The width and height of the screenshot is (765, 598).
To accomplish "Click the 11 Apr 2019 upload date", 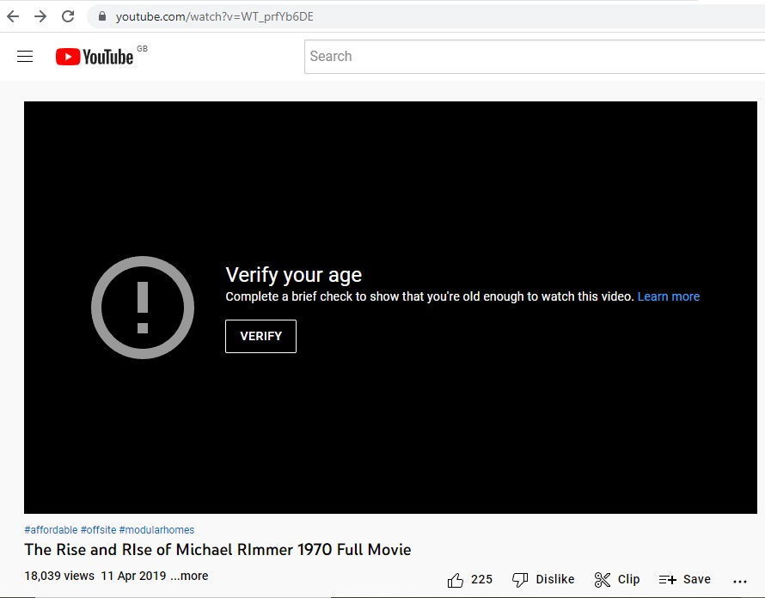I will coord(134,576).
